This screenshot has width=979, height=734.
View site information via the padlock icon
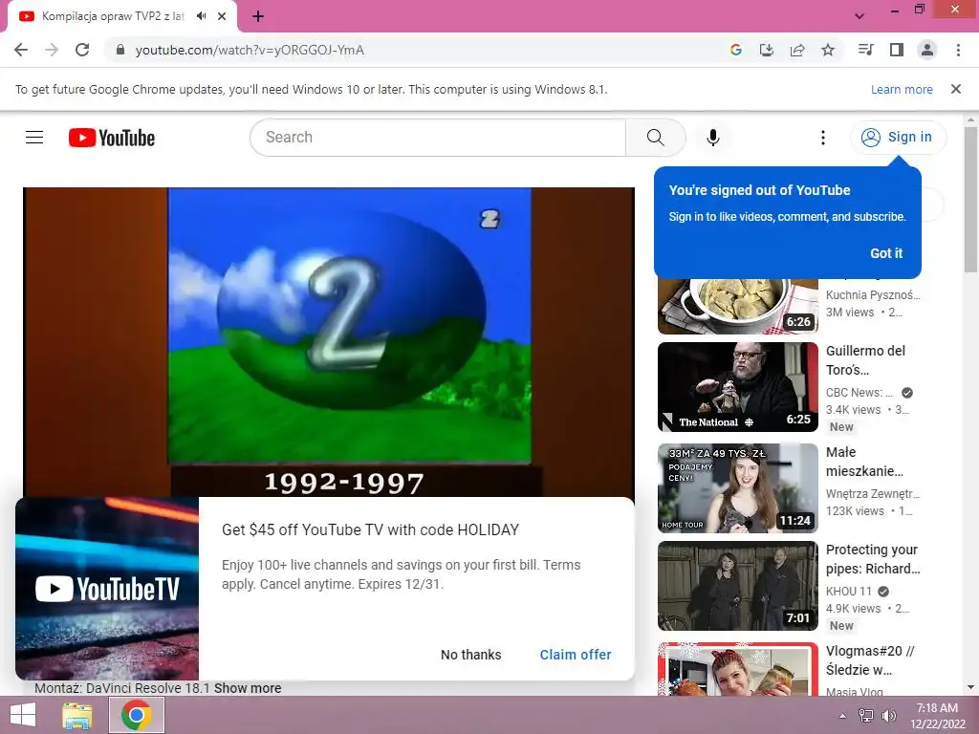pyautogui.click(x=120, y=50)
